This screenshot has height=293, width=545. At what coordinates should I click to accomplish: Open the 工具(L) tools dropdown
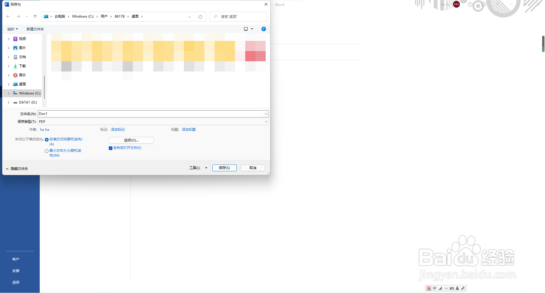click(206, 168)
